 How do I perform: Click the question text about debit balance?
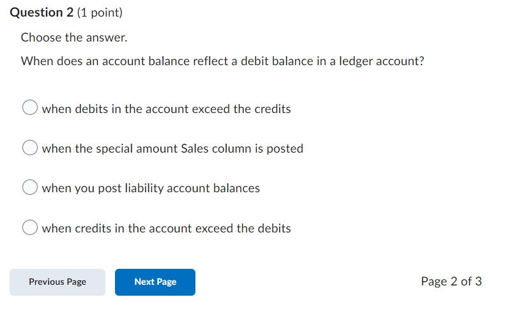pos(222,62)
